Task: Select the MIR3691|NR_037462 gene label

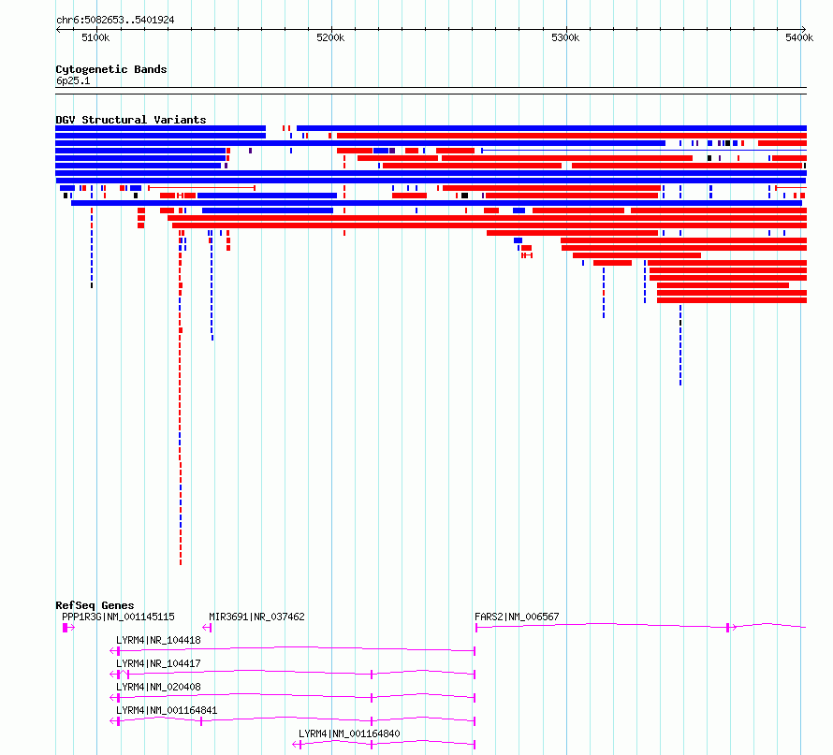Action: click(x=256, y=617)
